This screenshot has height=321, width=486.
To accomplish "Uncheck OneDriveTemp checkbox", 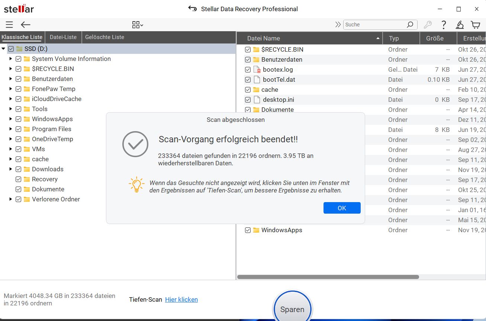I will 18,139.
